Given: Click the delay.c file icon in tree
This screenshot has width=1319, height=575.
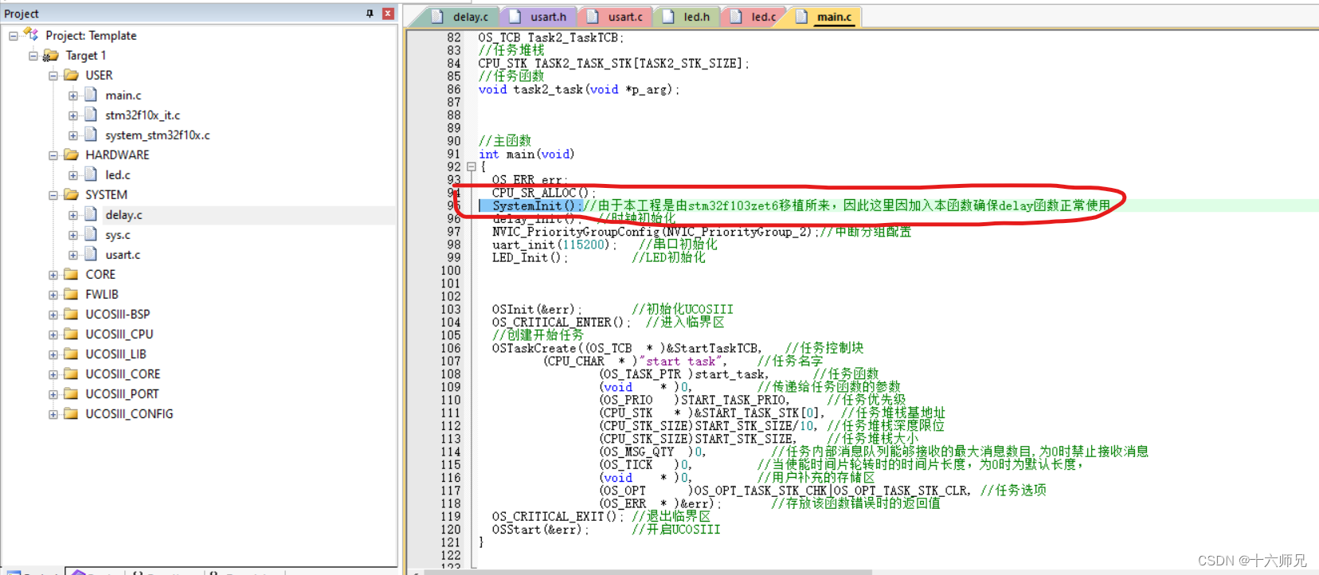Looking at the screenshot, I should 91,214.
